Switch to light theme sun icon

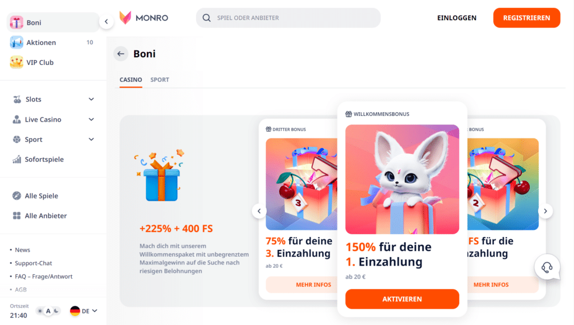tap(40, 311)
